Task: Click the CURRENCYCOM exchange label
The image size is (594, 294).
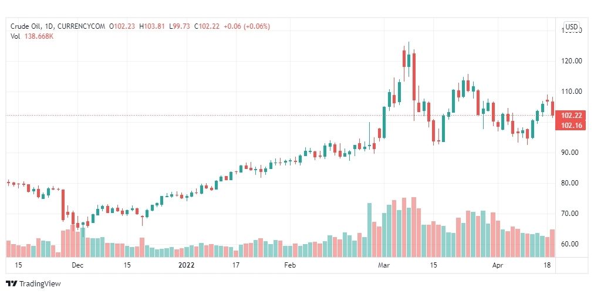Action: (82, 26)
